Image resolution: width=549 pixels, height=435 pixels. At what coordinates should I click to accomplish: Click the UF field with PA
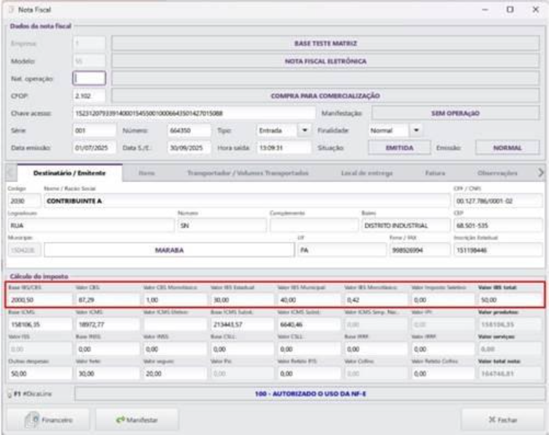[341, 250]
